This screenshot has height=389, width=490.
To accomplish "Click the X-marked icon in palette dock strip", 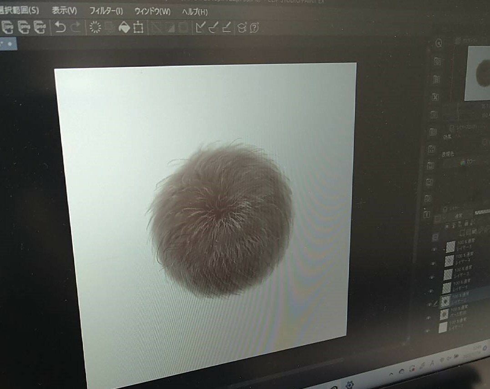I will pyautogui.click(x=435, y=97).
